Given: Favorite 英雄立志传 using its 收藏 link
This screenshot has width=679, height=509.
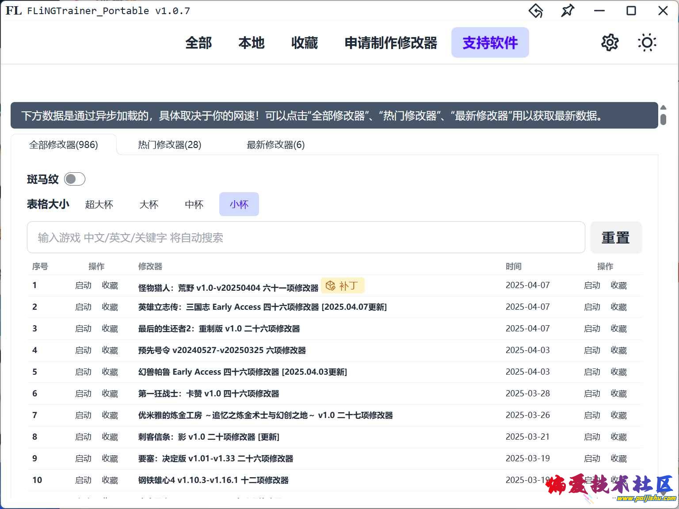Looking at the screenshot, I should [110, 307].
